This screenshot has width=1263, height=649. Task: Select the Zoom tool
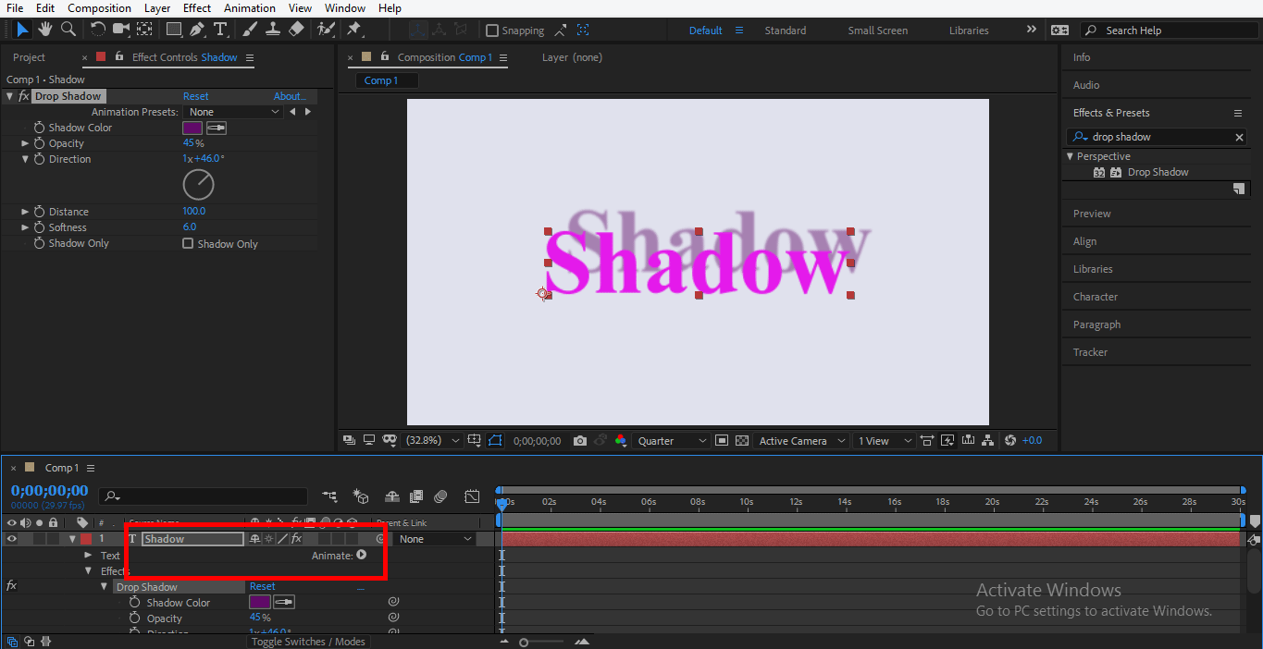[x=66, y=30]
